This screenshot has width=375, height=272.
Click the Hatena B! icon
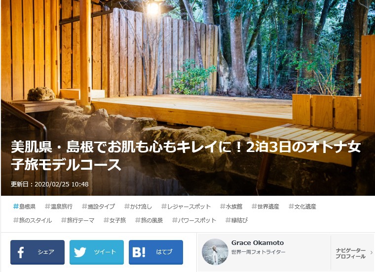[x=139, y=252]
